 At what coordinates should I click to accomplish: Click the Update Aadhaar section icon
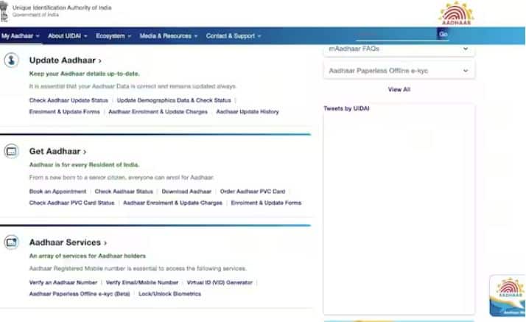(11, 60)
